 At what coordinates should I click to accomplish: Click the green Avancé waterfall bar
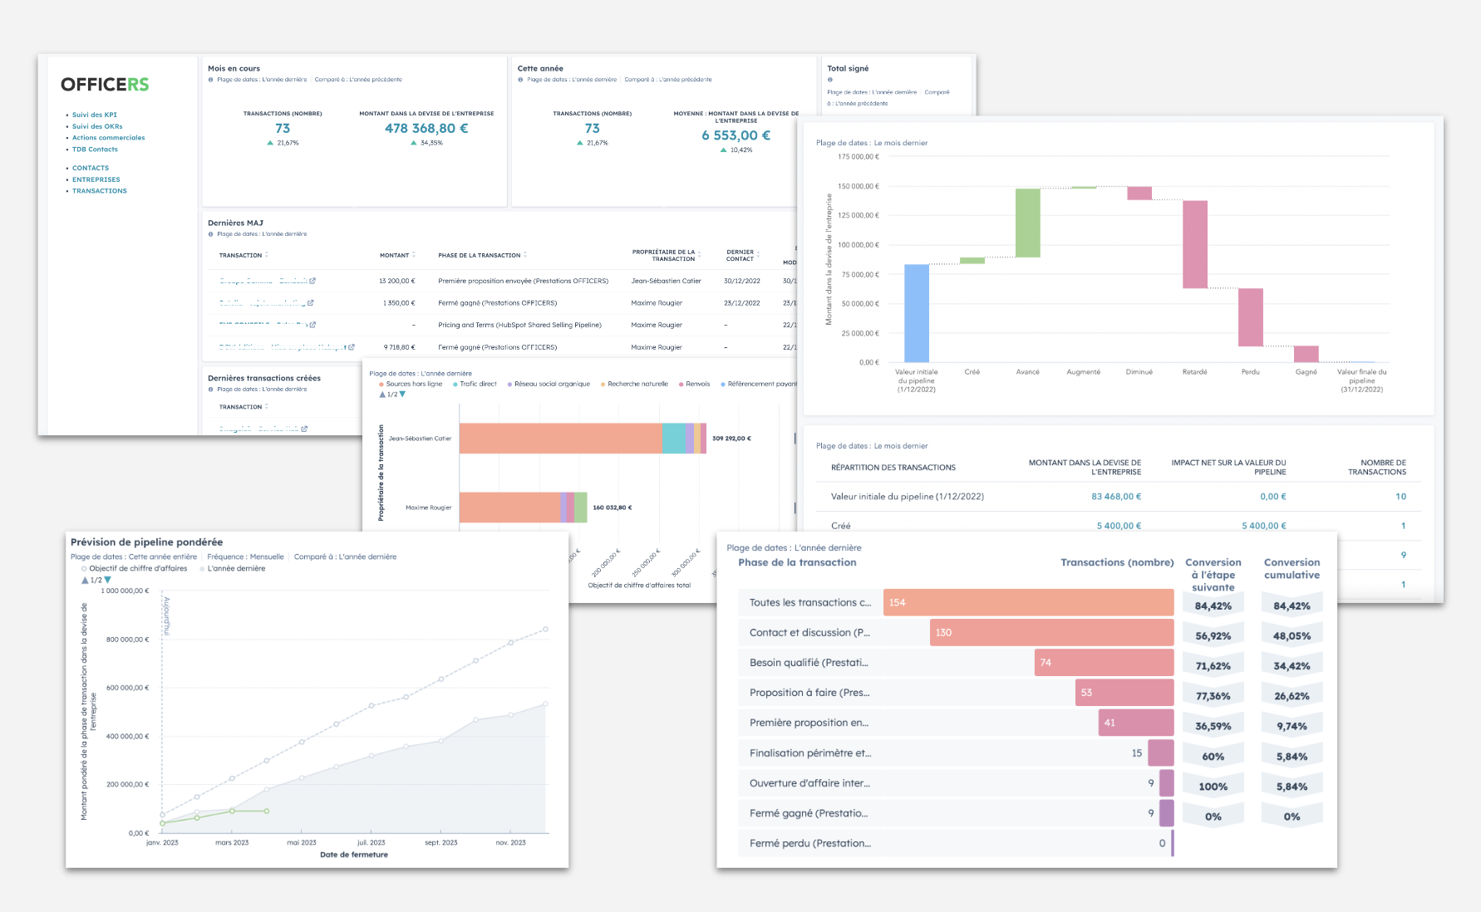[1027, 223]
